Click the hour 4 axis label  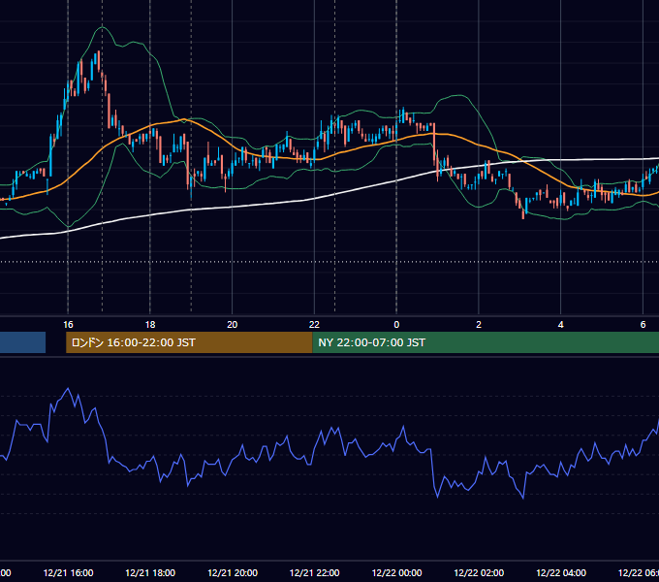(561, 325)
